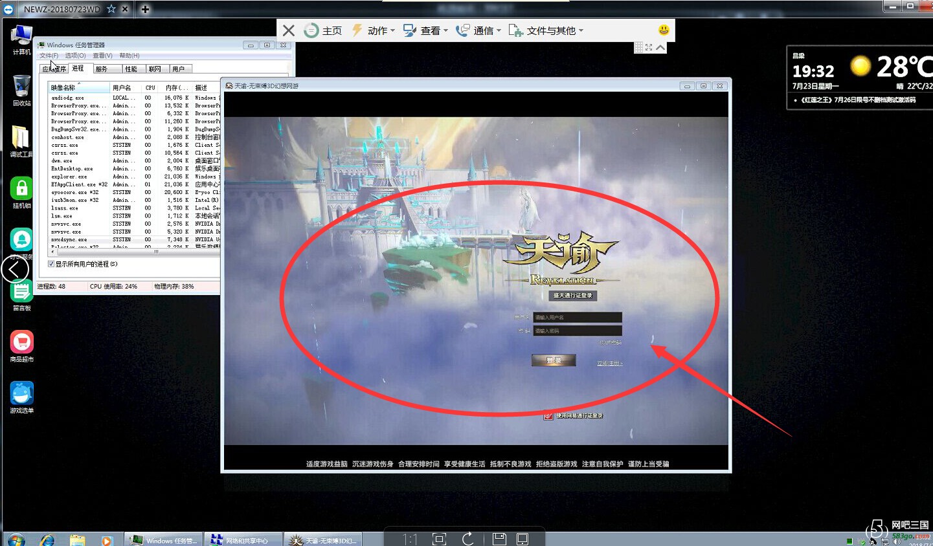Click the rotate refresh icon in bottom bar
Screen dimensions: 933x546
click(467, 539)
